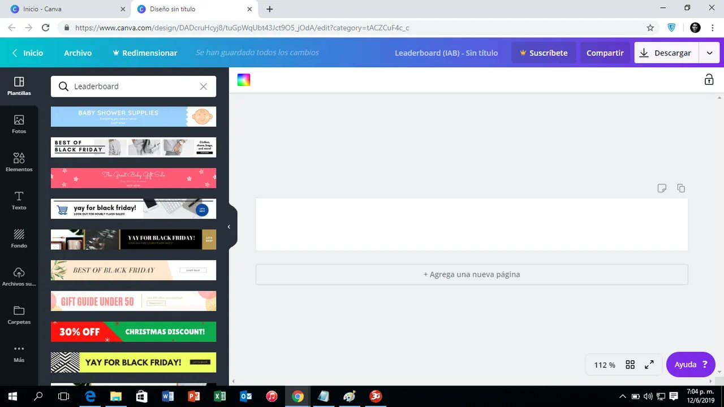Add notes to the page via notes icon
This screenshot has width=724, height=407.
(662, 188)
